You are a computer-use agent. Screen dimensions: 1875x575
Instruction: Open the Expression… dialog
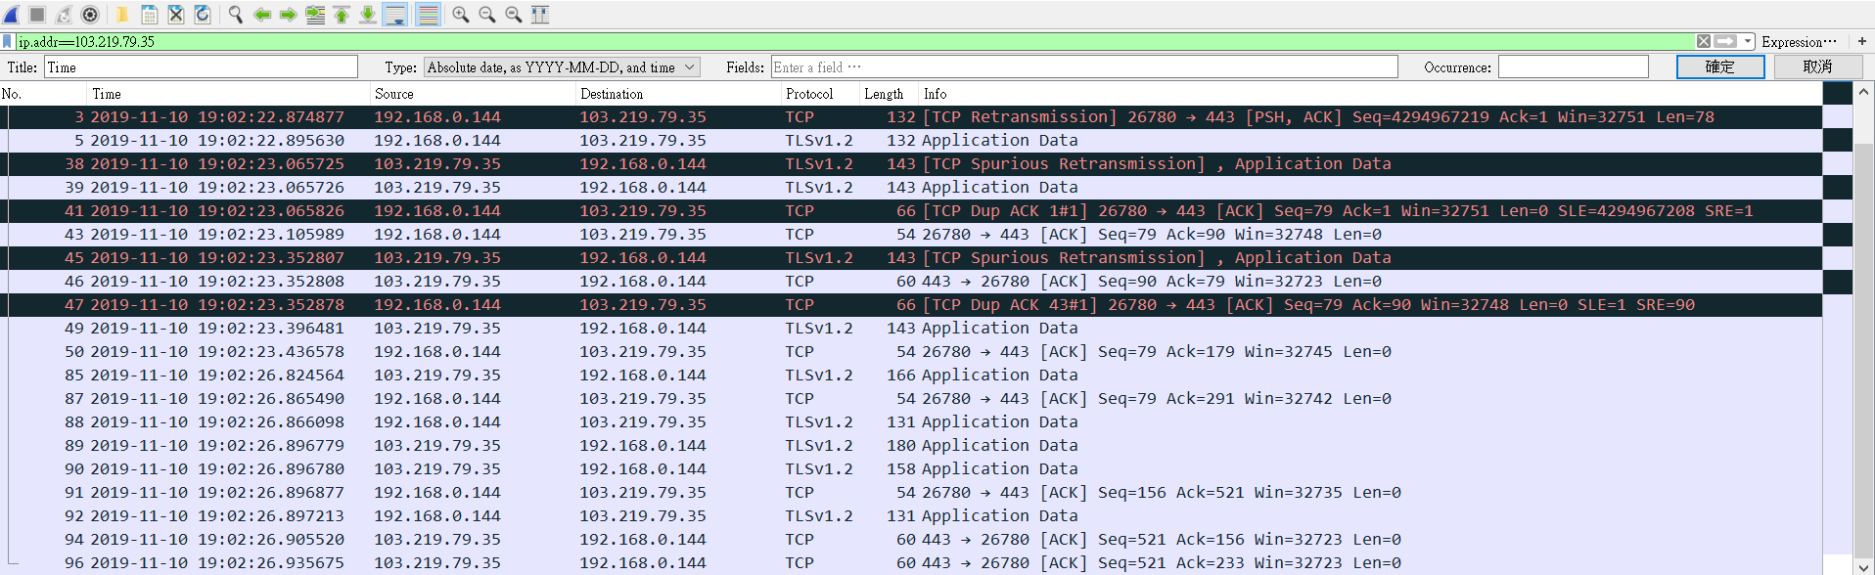pos(1799,42)
